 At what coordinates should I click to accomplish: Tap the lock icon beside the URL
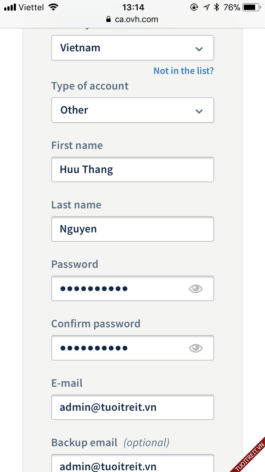pos(108,19)
